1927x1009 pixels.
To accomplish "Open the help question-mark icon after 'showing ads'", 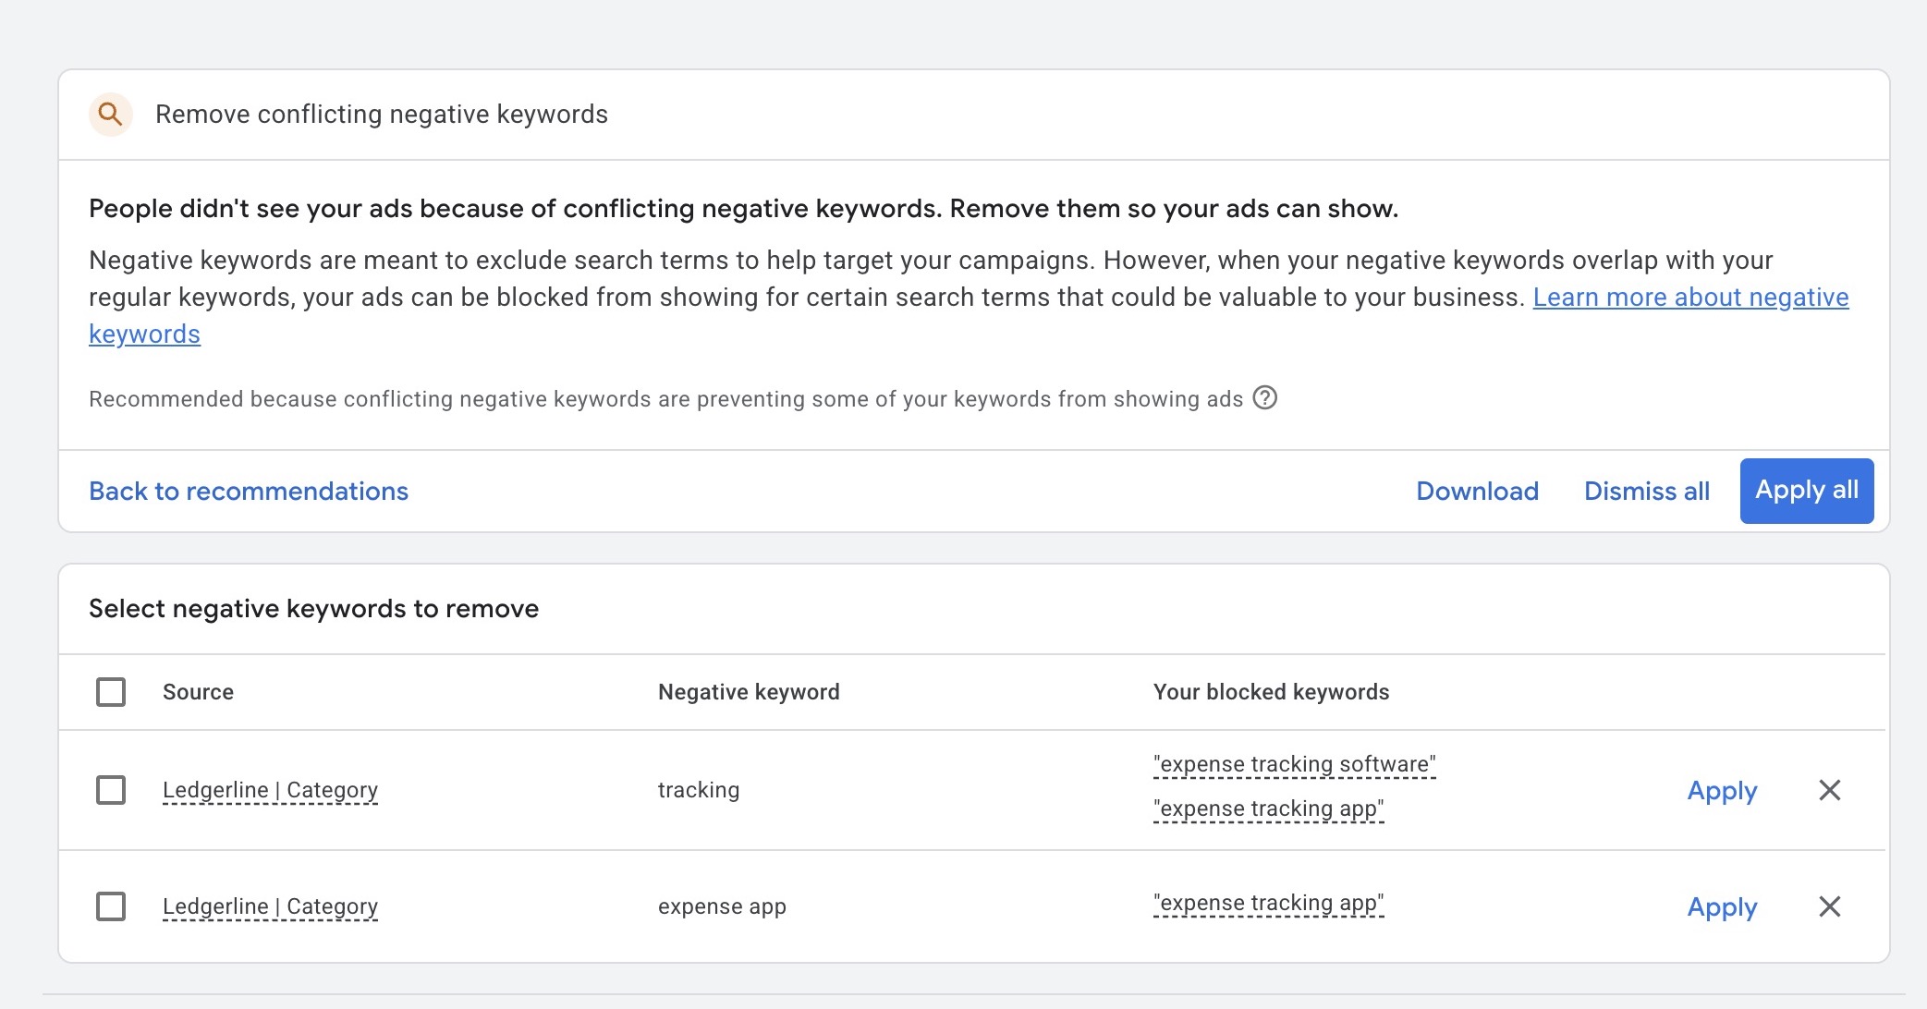I will tap(1265, 398).
